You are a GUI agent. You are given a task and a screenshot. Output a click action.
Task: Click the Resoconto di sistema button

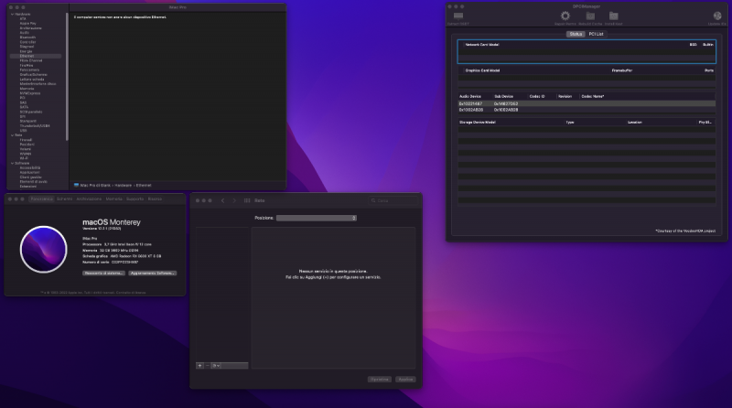pos(103,274)
